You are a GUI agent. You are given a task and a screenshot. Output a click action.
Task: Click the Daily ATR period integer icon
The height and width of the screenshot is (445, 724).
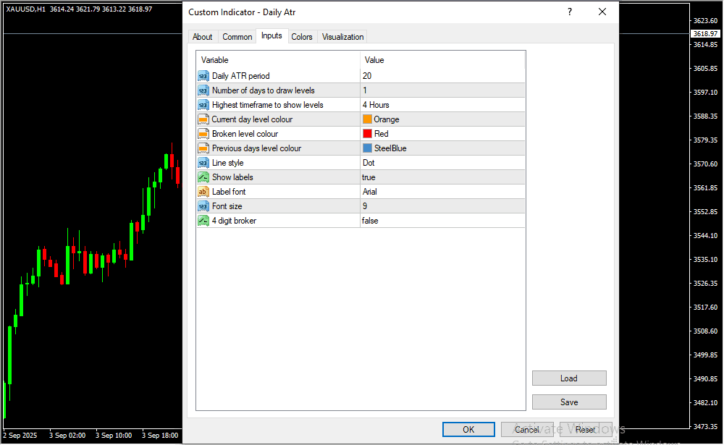203,76
